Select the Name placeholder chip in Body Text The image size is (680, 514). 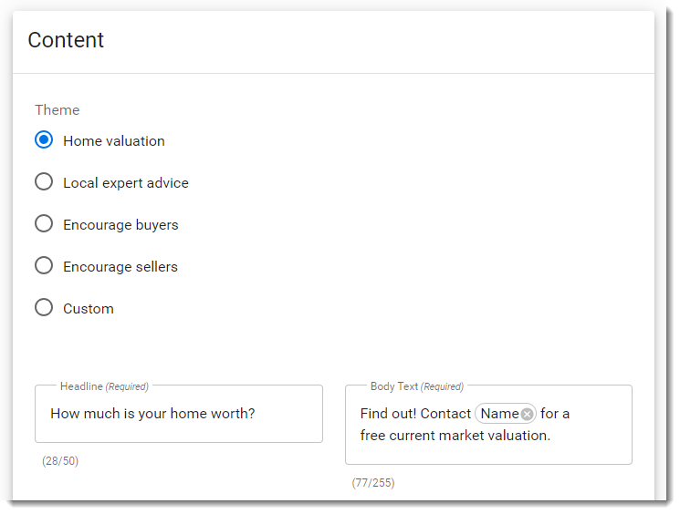[x=499, y=414]
